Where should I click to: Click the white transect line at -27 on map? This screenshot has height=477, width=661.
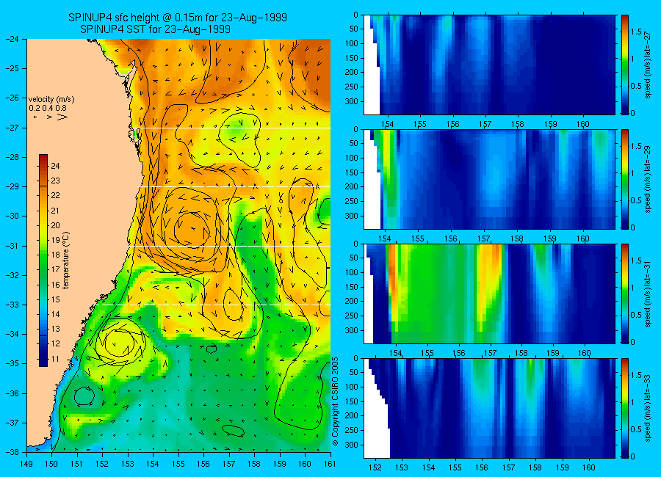click(234, 128)
